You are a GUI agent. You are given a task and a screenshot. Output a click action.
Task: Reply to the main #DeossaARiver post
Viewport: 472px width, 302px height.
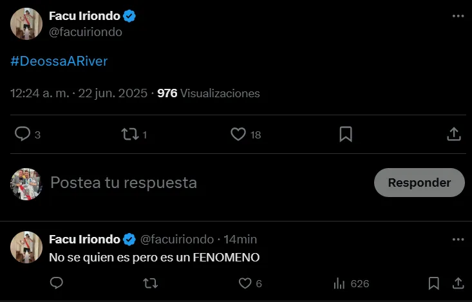pyautogui.click(x=23, y=134)
